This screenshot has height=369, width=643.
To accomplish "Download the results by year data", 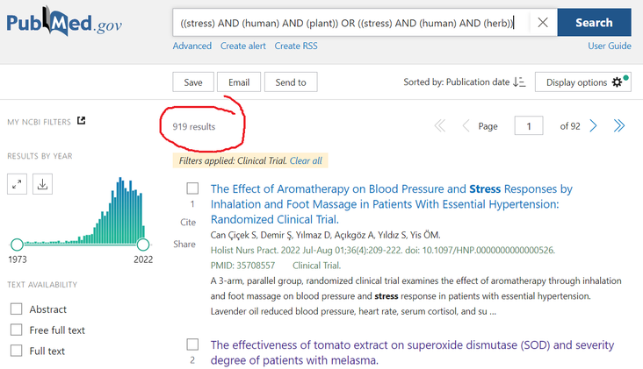I will click(42, 184).
